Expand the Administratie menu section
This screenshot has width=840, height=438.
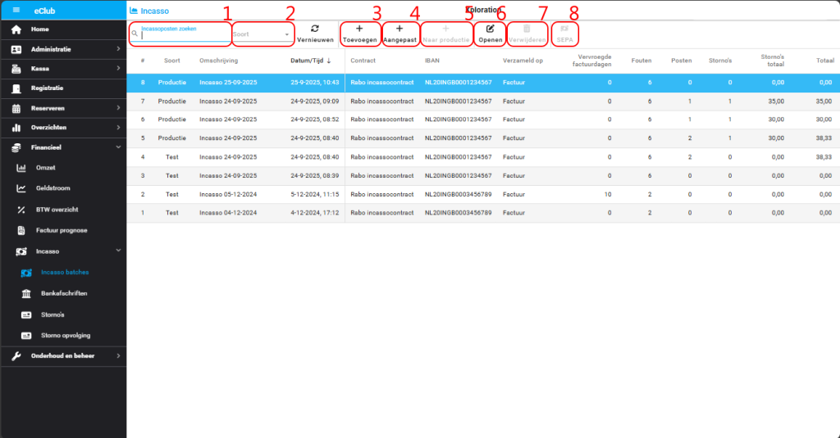(118, 49)
